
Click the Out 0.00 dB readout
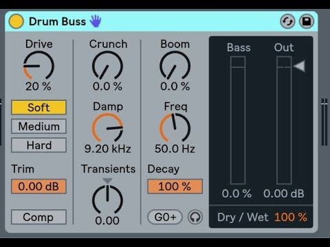pyautogui.click(x=284, y=193)
